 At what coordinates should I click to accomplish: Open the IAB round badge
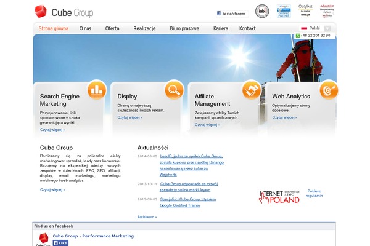tap(262, 11)
